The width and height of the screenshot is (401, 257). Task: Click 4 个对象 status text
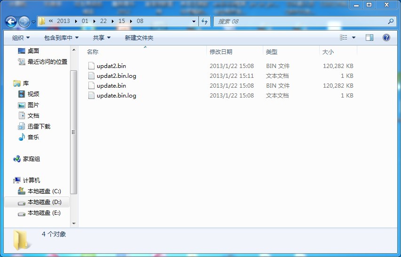point(54,234)
